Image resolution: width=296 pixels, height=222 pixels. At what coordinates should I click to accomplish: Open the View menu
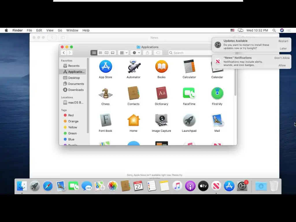(x=50, y=30)
